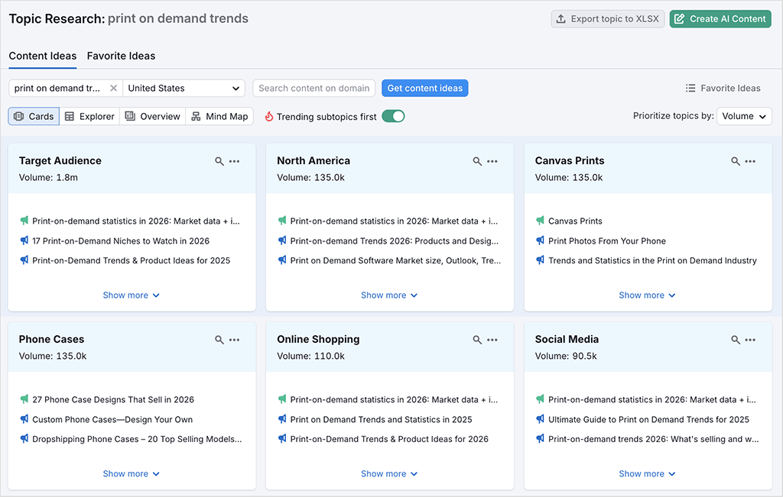The width and height of the screenshot is (783, 497).
Task: Click the magnifier icon on the Target Audience card
Action: pos(218,160)
